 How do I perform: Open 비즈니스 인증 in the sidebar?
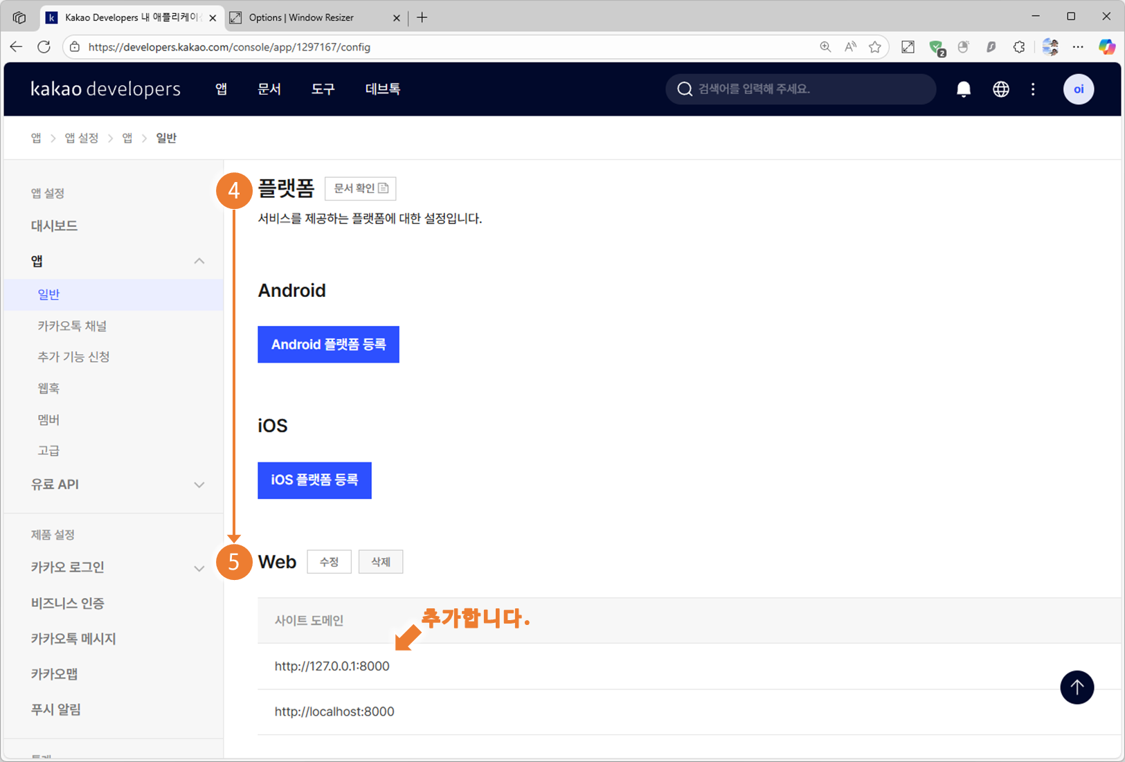pyautogui.click(x=67, y=604)
